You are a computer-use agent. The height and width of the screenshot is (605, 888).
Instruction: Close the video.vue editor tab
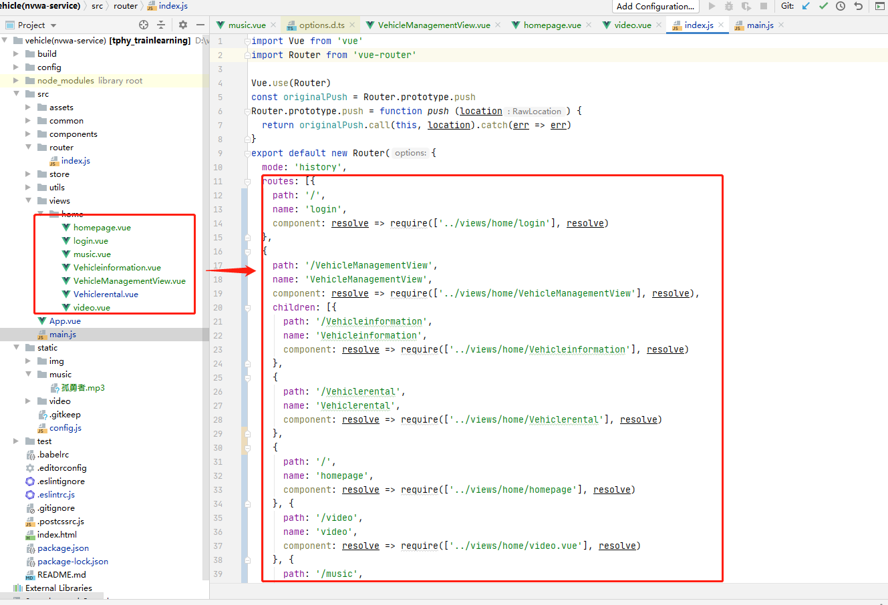659,25
